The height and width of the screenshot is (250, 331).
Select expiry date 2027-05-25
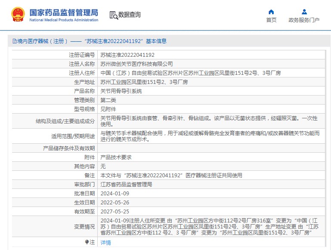(114, 212)
